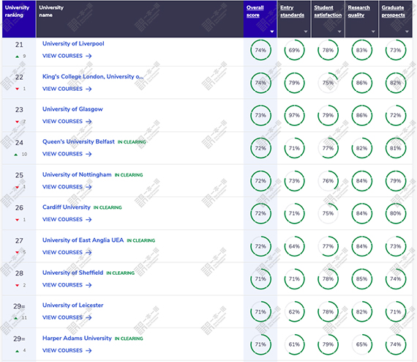Viewport: 417px width, 362px height.
Task: Click East Anglia's 64% entry standards ring
Action: pyautogui.click(x=294, y=246)
